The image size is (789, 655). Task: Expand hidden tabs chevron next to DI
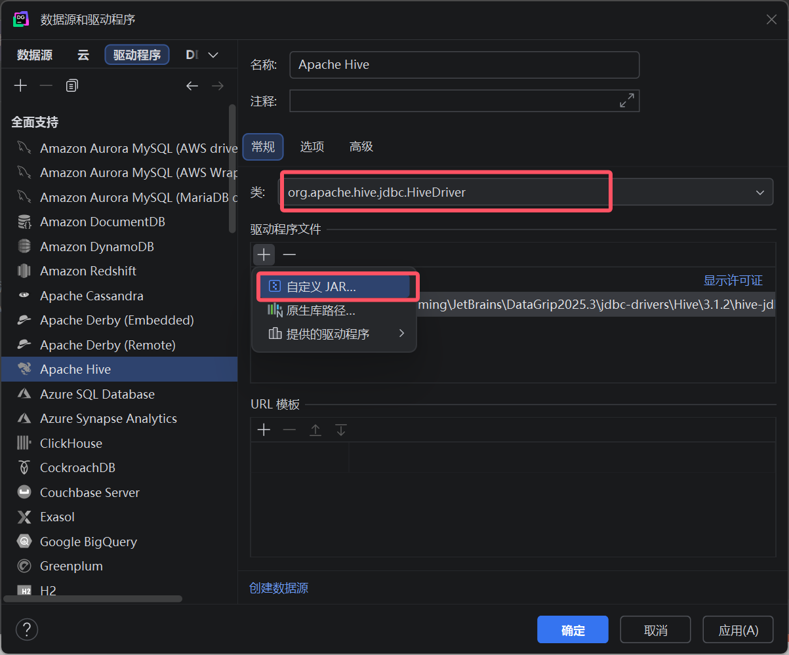pyautogui.click(x=213, y=55)
